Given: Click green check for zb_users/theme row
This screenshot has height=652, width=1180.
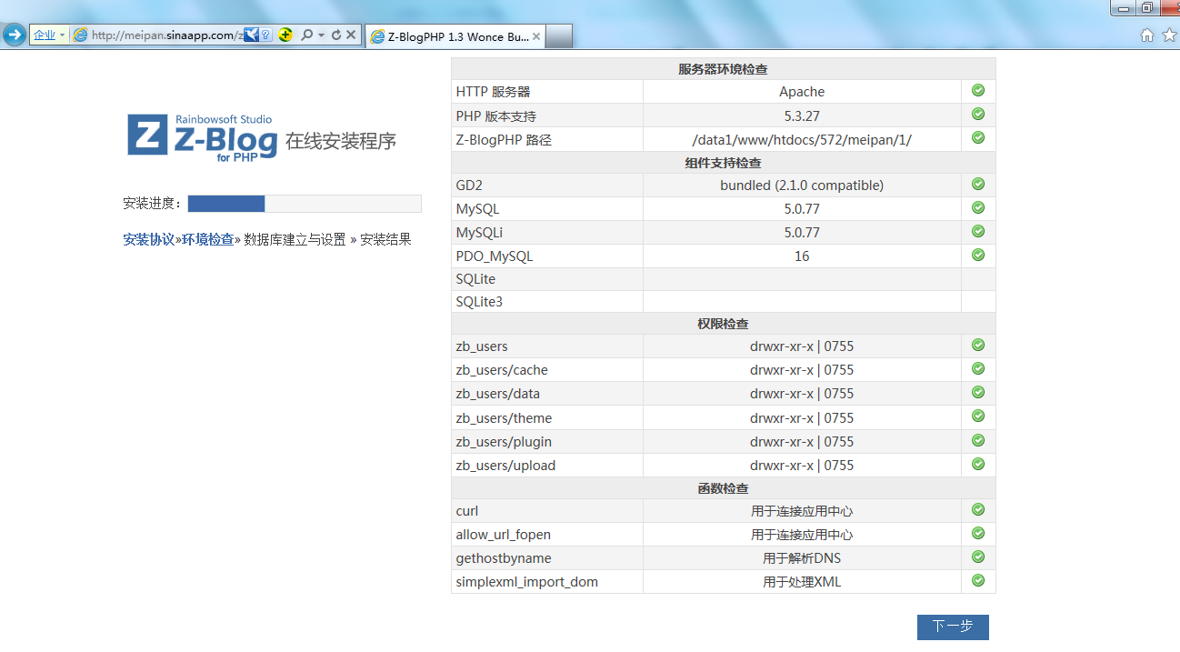Looking at the screenshot, I should click(978, 416).
